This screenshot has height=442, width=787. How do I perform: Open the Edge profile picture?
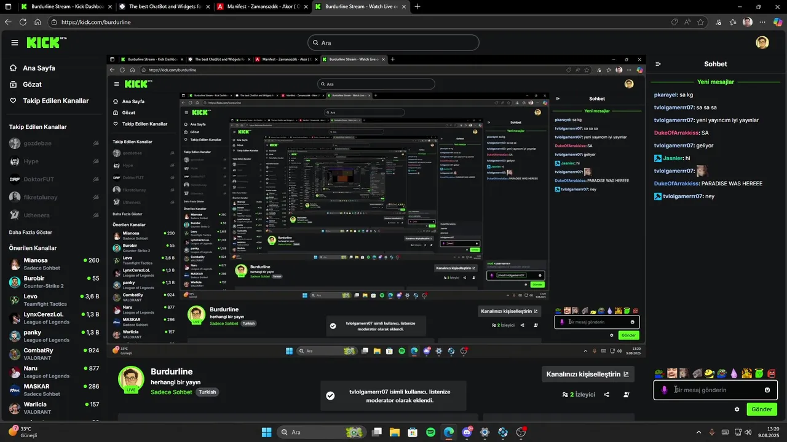[x=748, y=22]
